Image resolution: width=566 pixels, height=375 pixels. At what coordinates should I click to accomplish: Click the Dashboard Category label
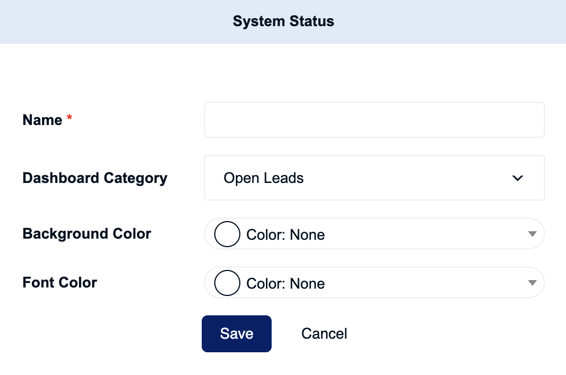point(95,178)
